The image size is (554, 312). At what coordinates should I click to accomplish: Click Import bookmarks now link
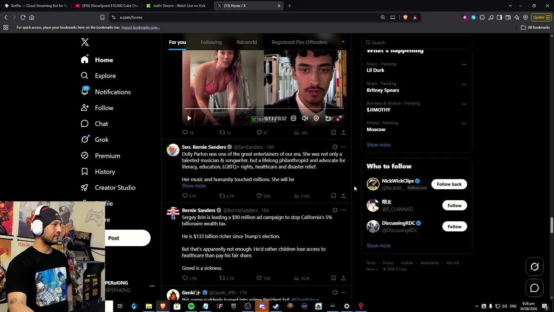tap(140, 27)
